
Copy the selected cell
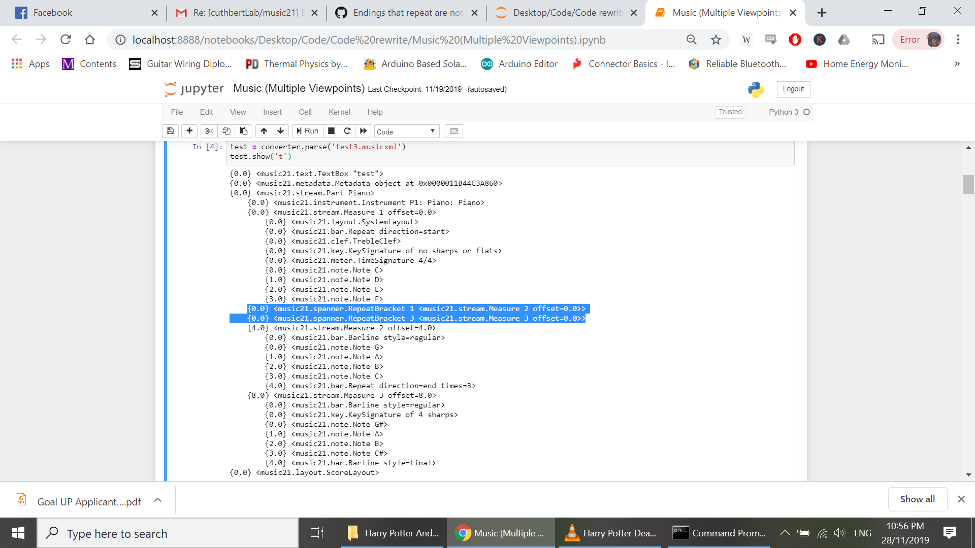point(226,131)
